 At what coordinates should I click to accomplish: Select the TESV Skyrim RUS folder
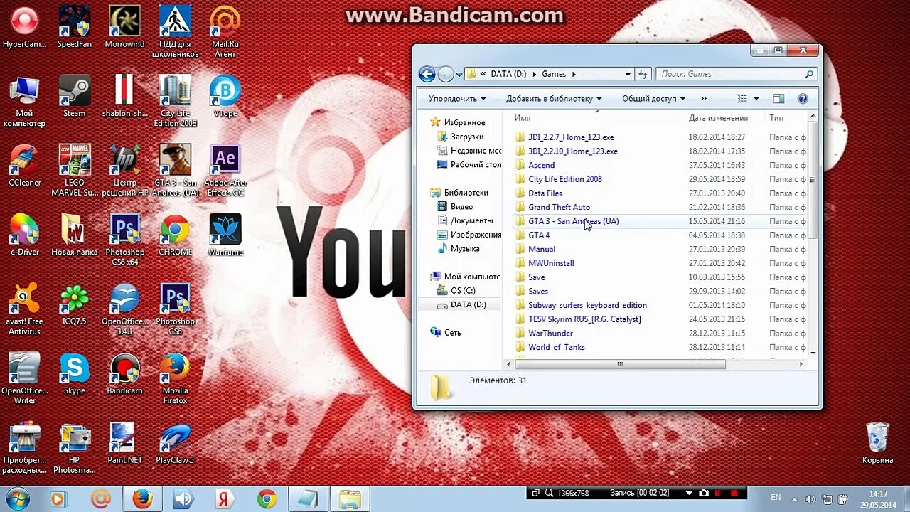coord(584,319)
